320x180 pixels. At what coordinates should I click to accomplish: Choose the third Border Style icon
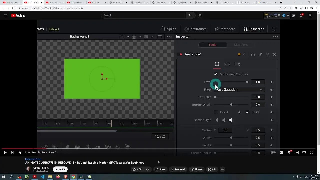[230, 120]
